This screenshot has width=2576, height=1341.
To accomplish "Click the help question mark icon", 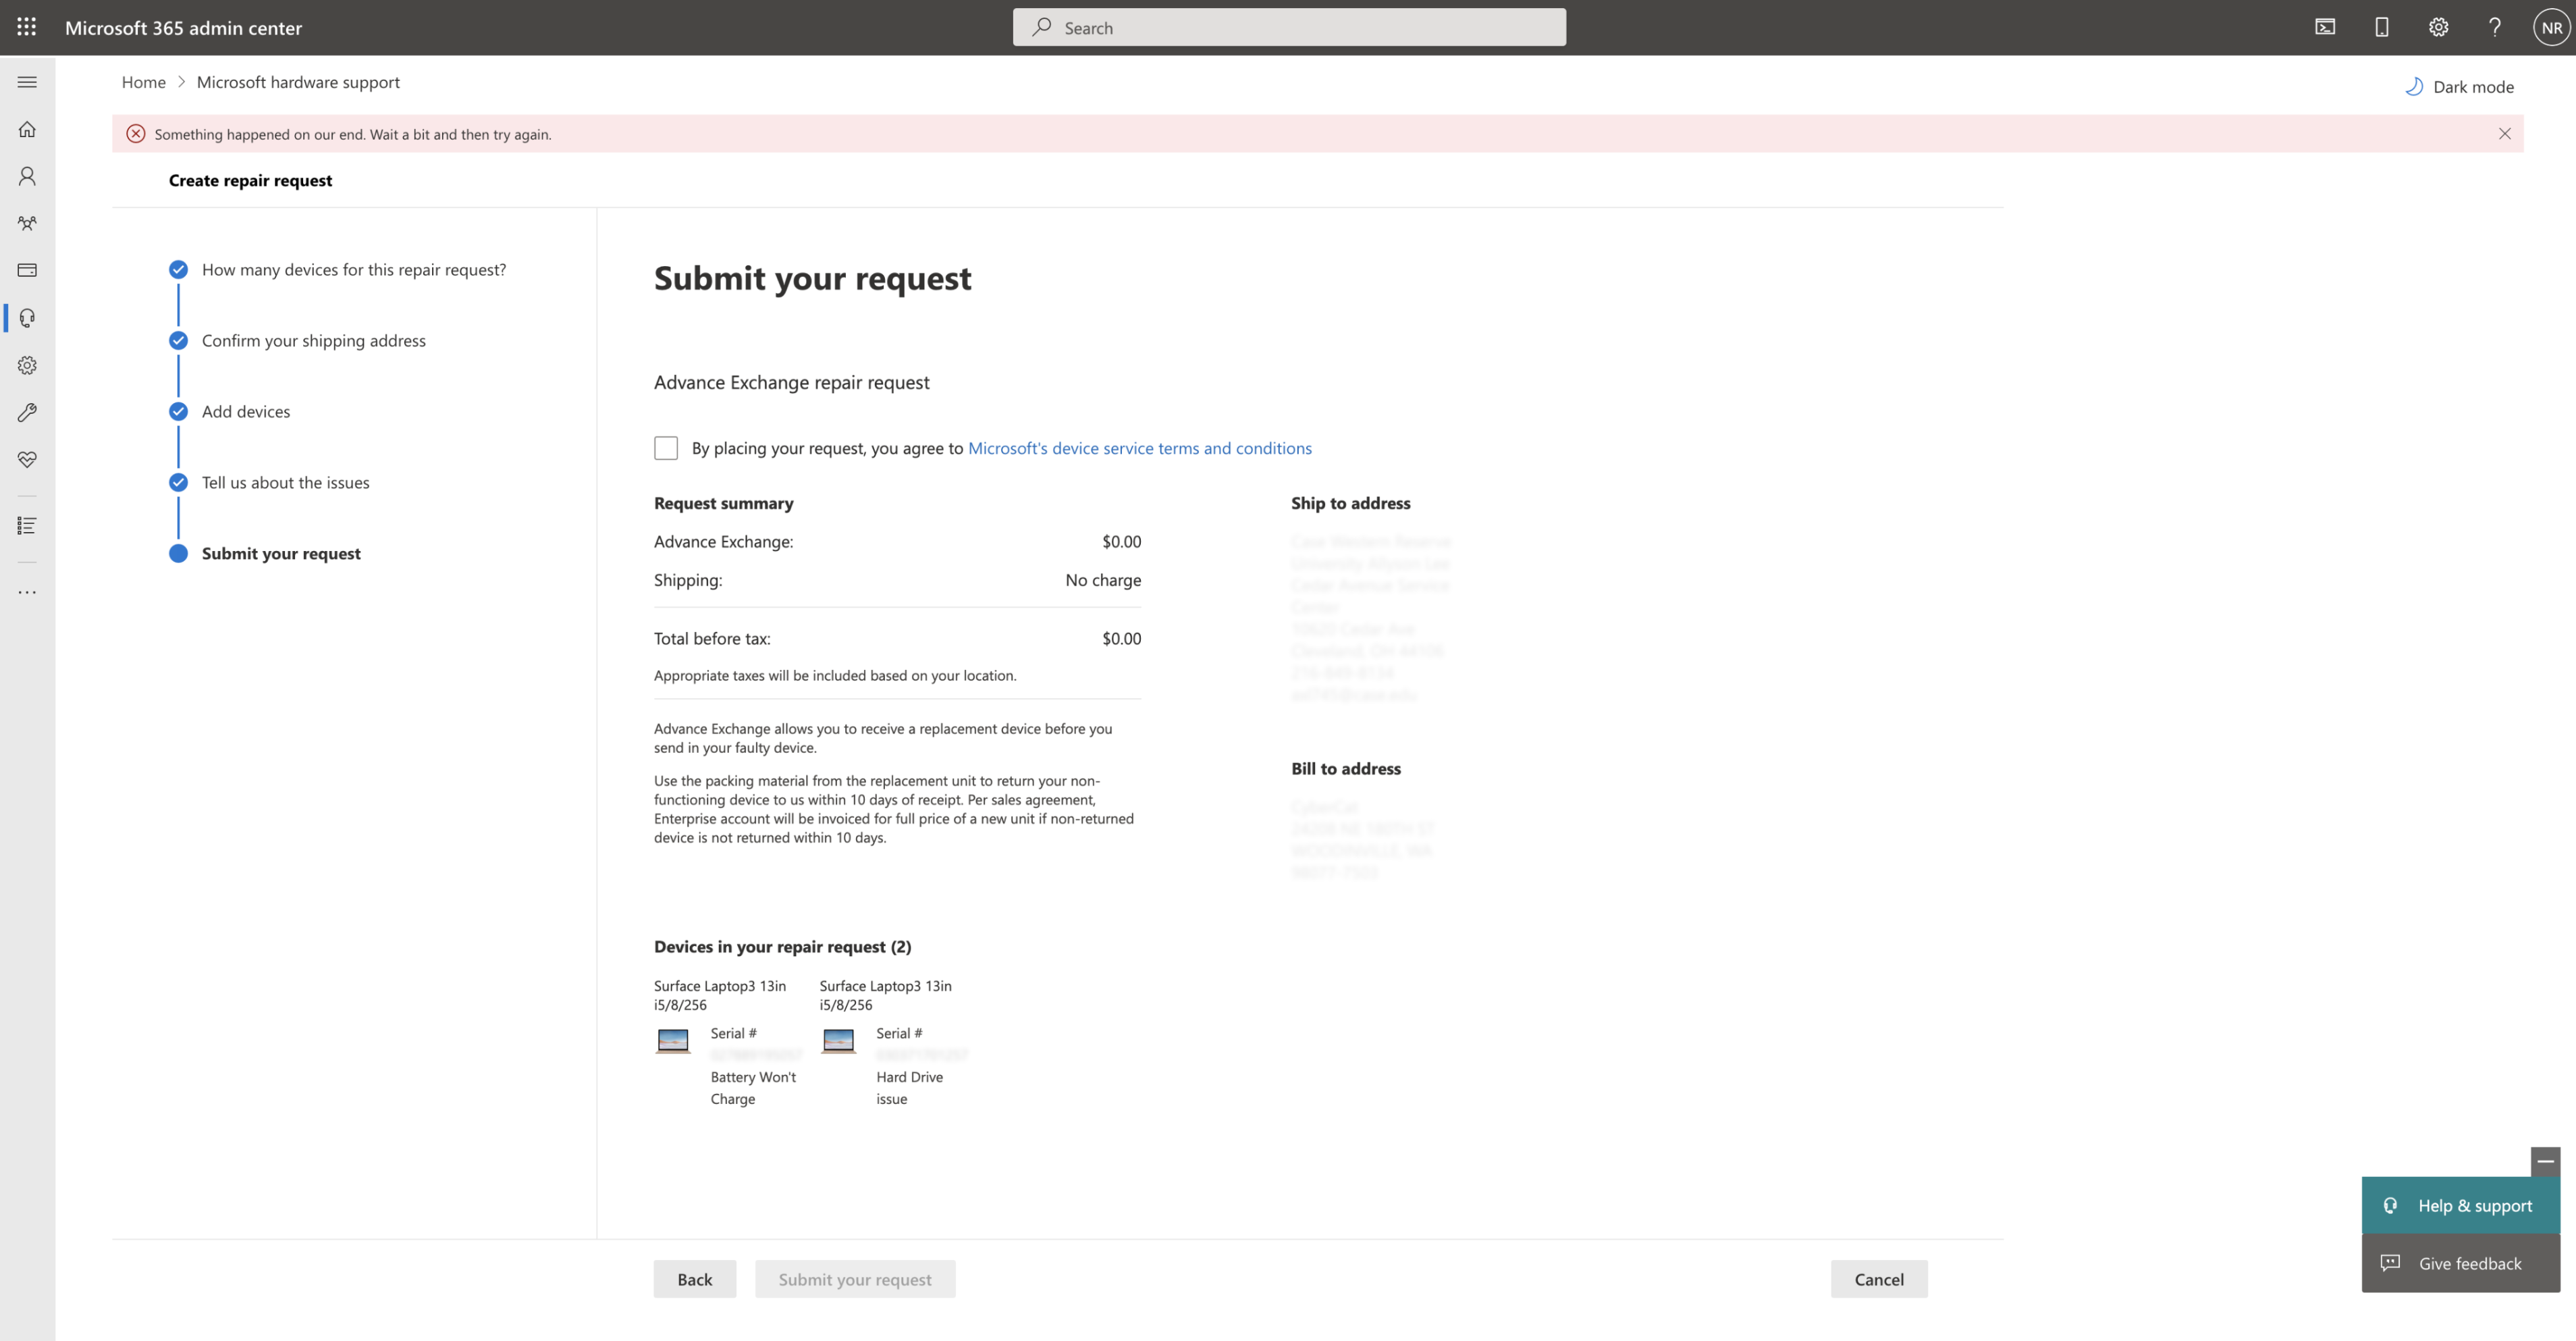I will click(2495, 27).
